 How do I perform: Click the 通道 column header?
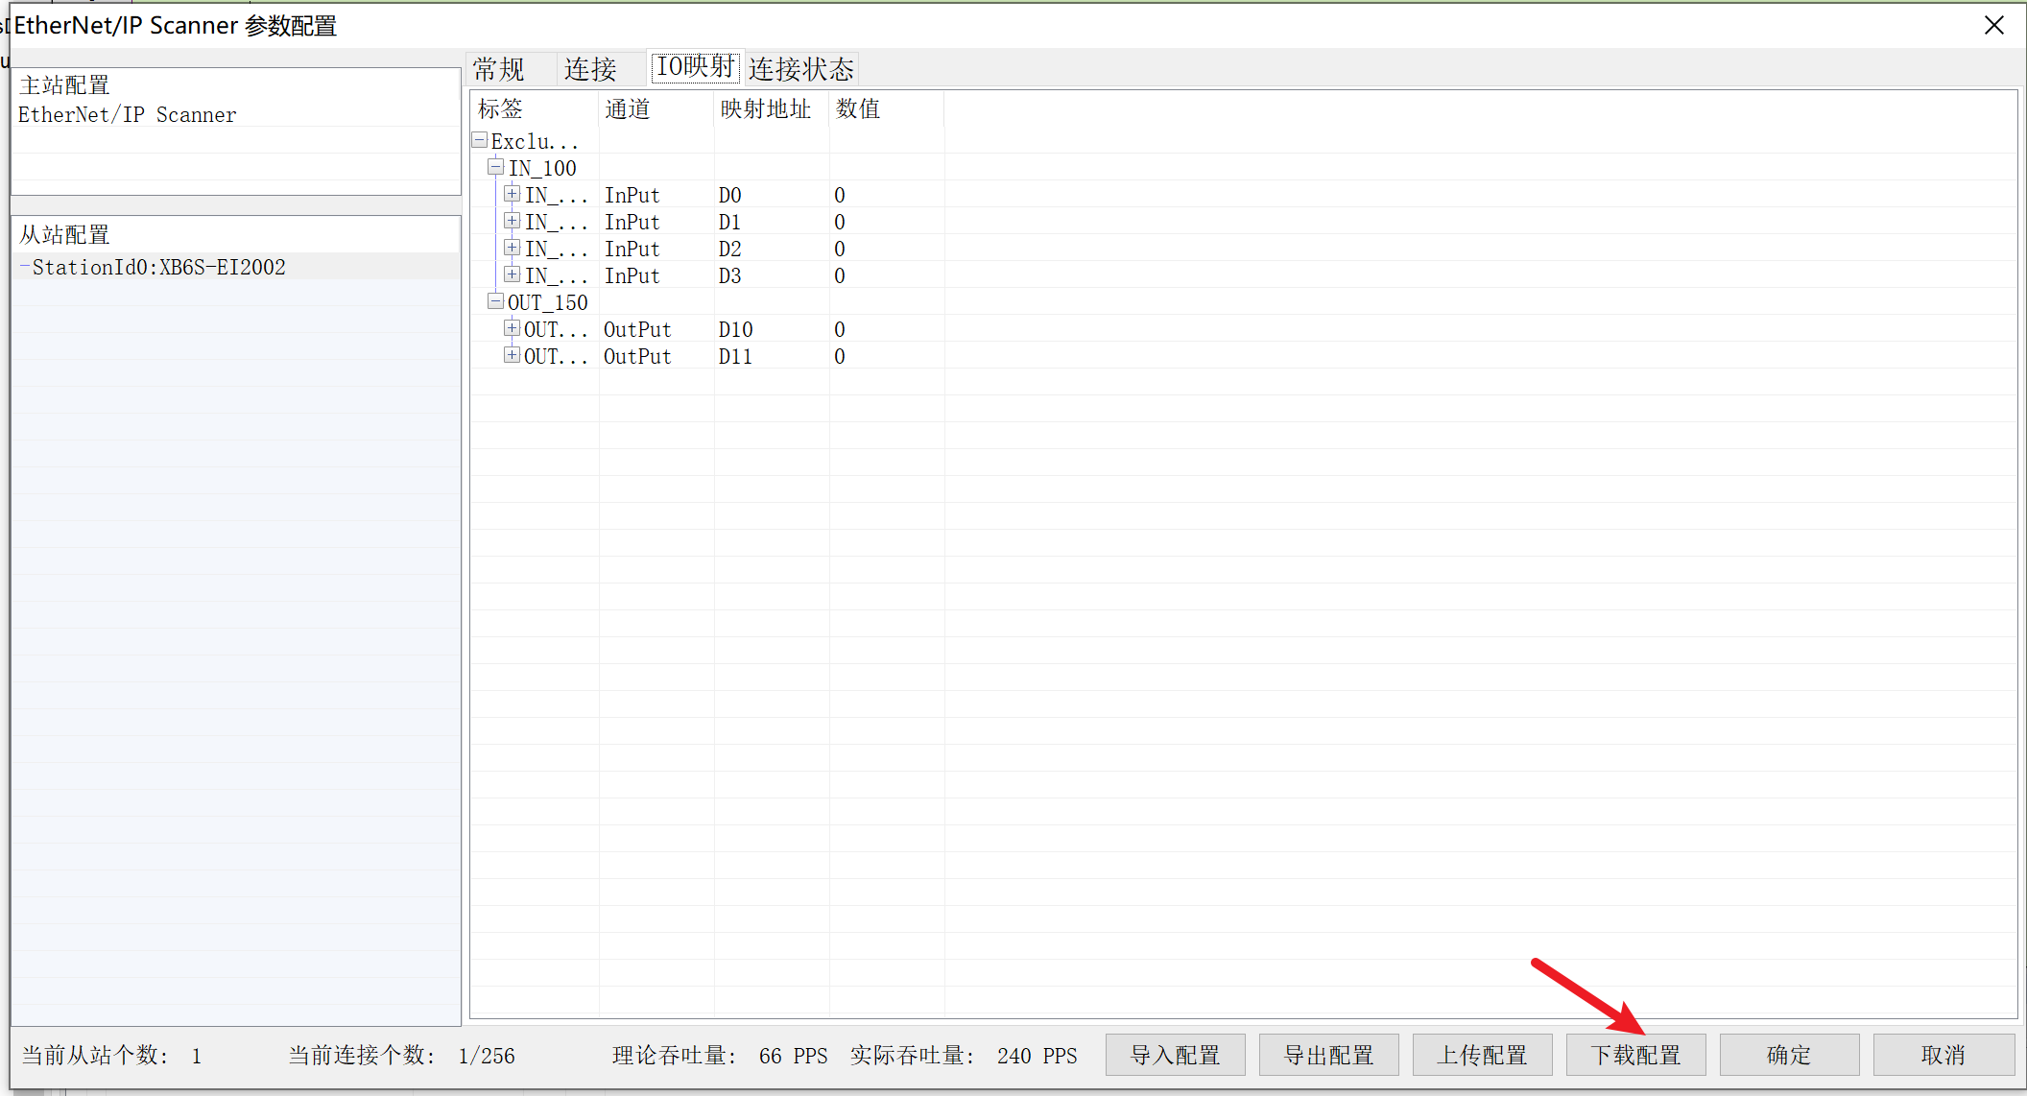click(656, 108)
